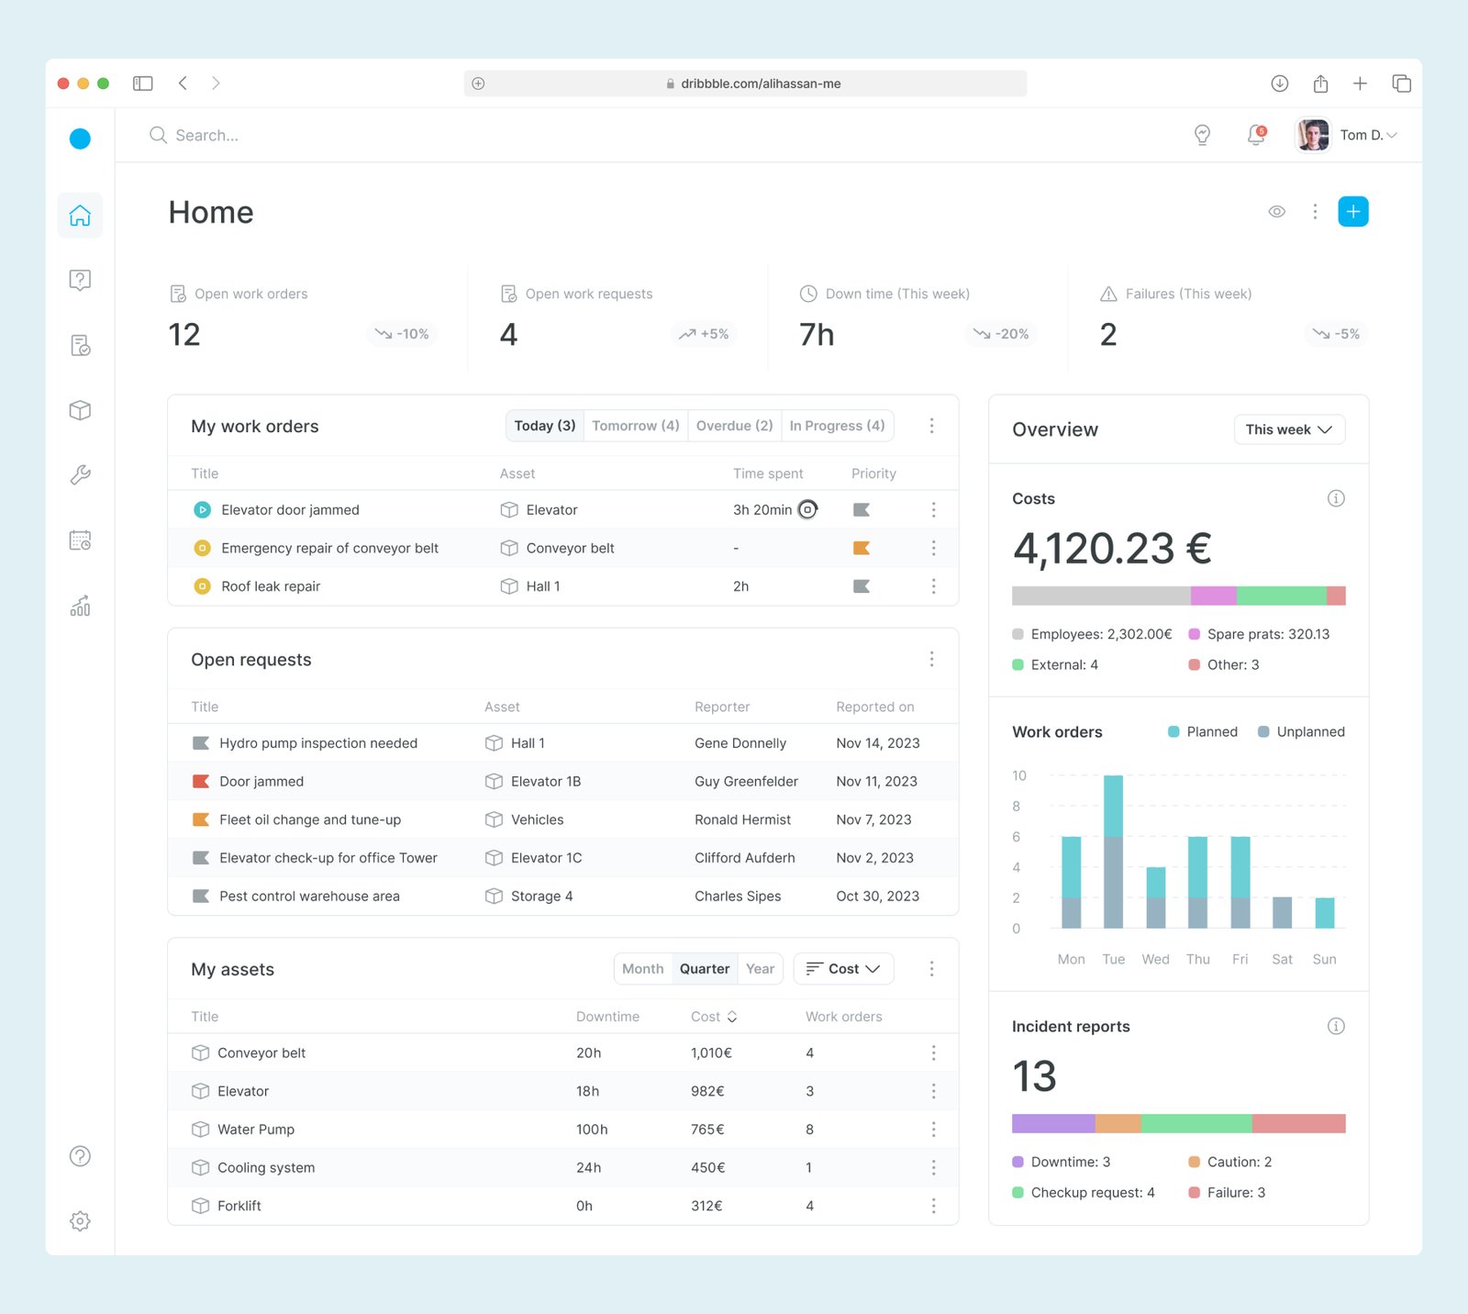Toggle status circle of Roof leak repair
Viewport: 1468px width, 1314px height.
point(203,586)
